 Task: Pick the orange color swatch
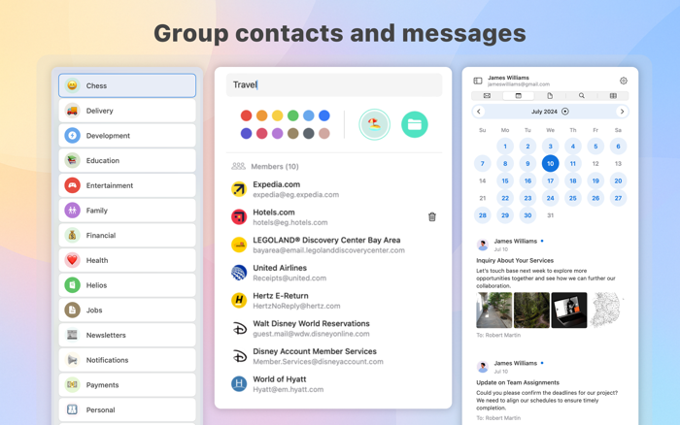[x=261, y=115]
